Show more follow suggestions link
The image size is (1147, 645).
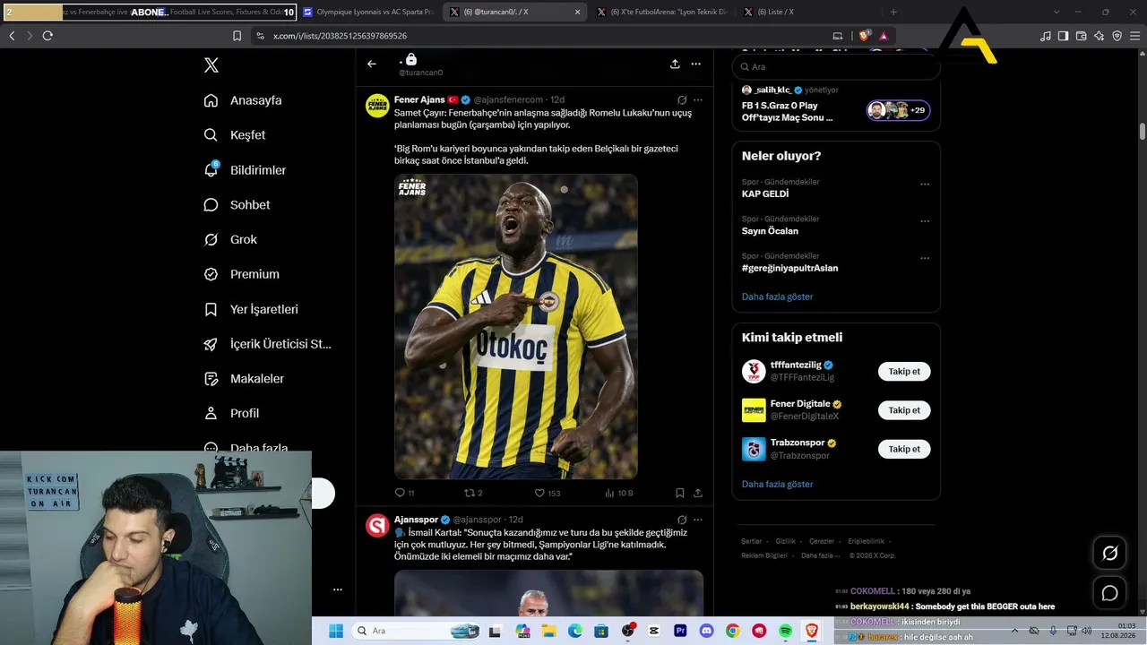tap(777, 484)
